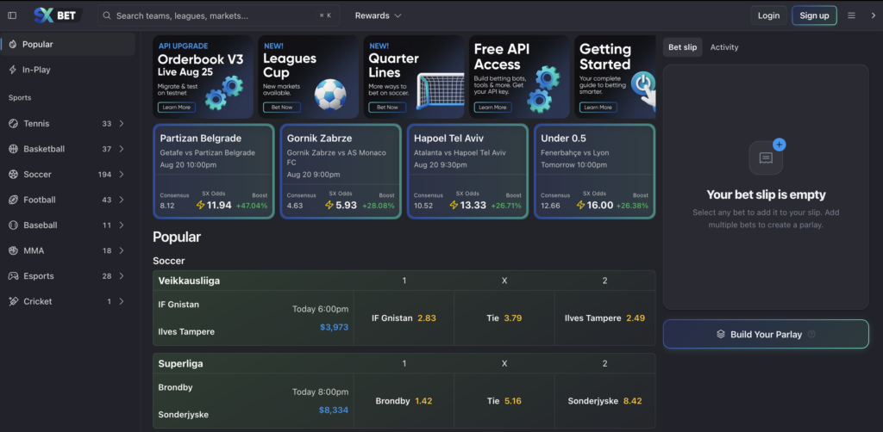Expand the Esports chevron
883x432 pixels.
[x=122, y=276]
